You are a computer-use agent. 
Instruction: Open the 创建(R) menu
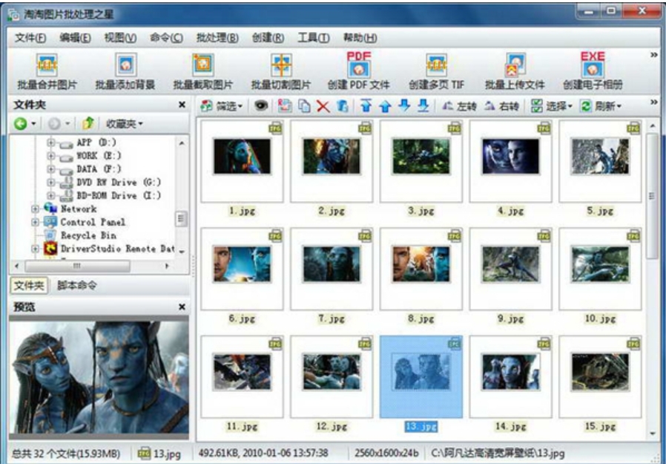(268, 38)
